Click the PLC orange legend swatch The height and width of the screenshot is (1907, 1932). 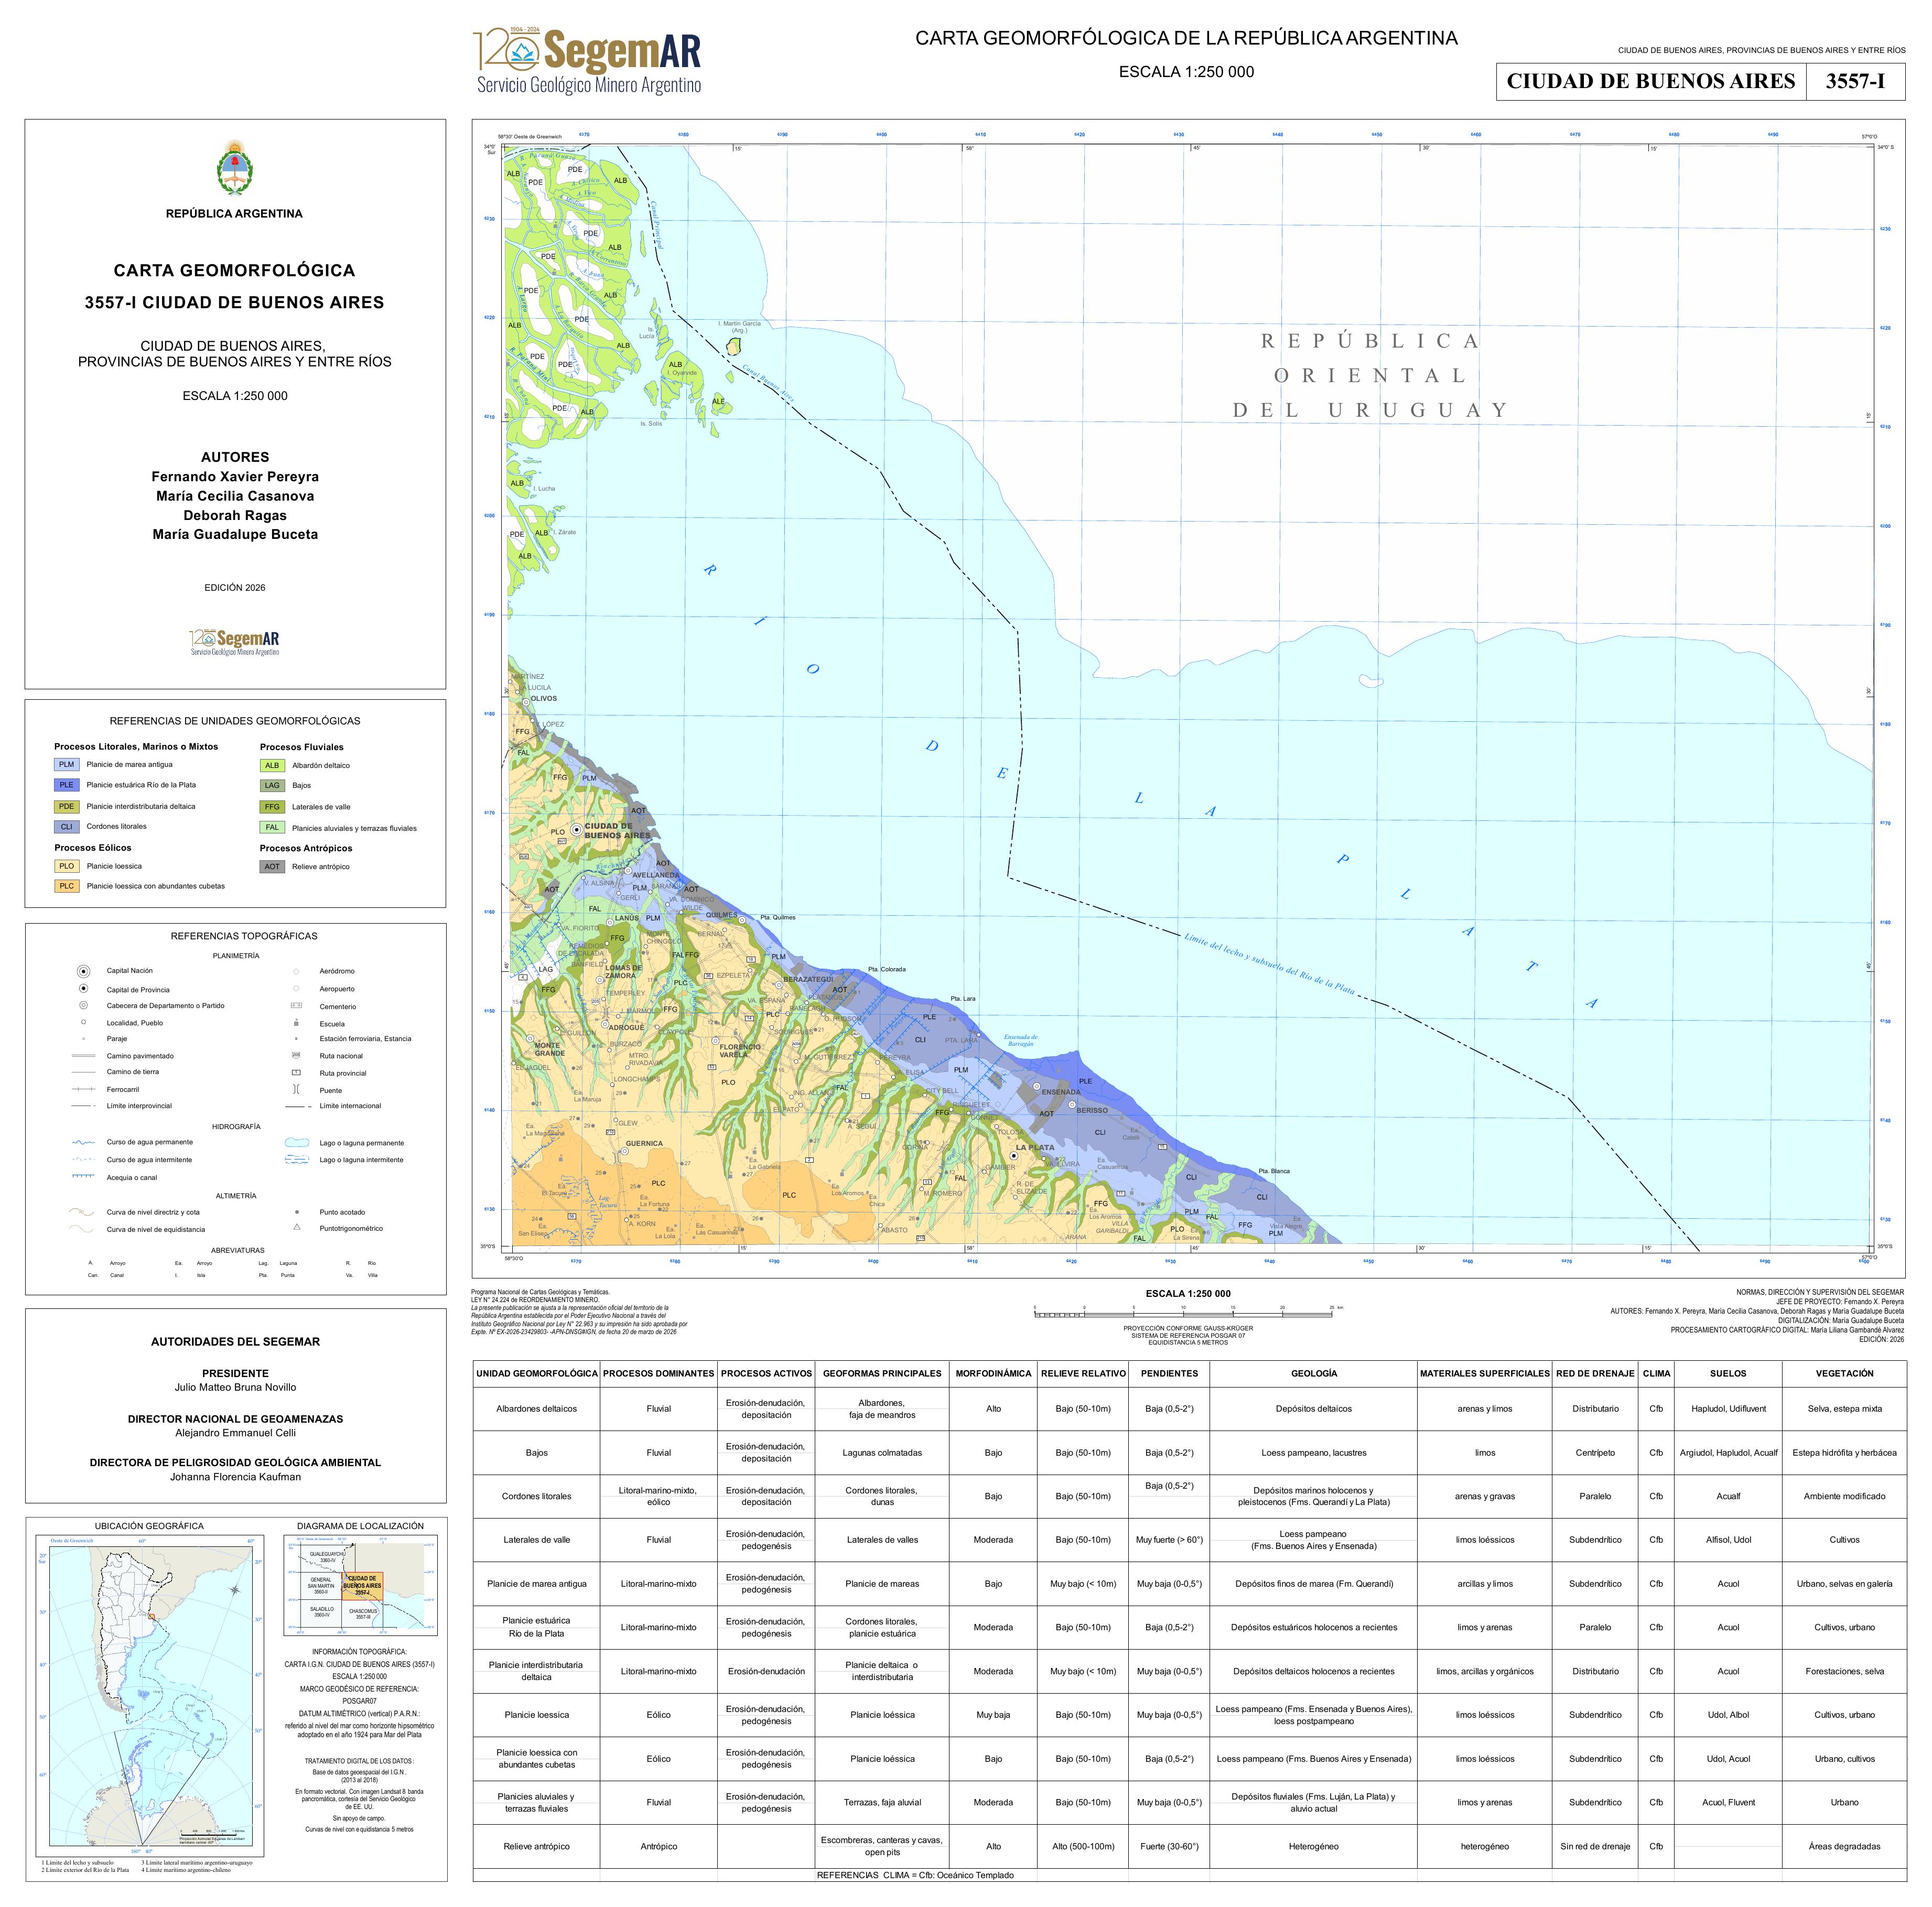click(x=66, y=886)
